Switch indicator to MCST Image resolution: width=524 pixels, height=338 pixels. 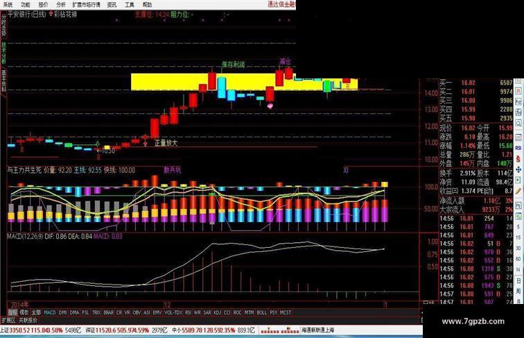pos(286,312)
